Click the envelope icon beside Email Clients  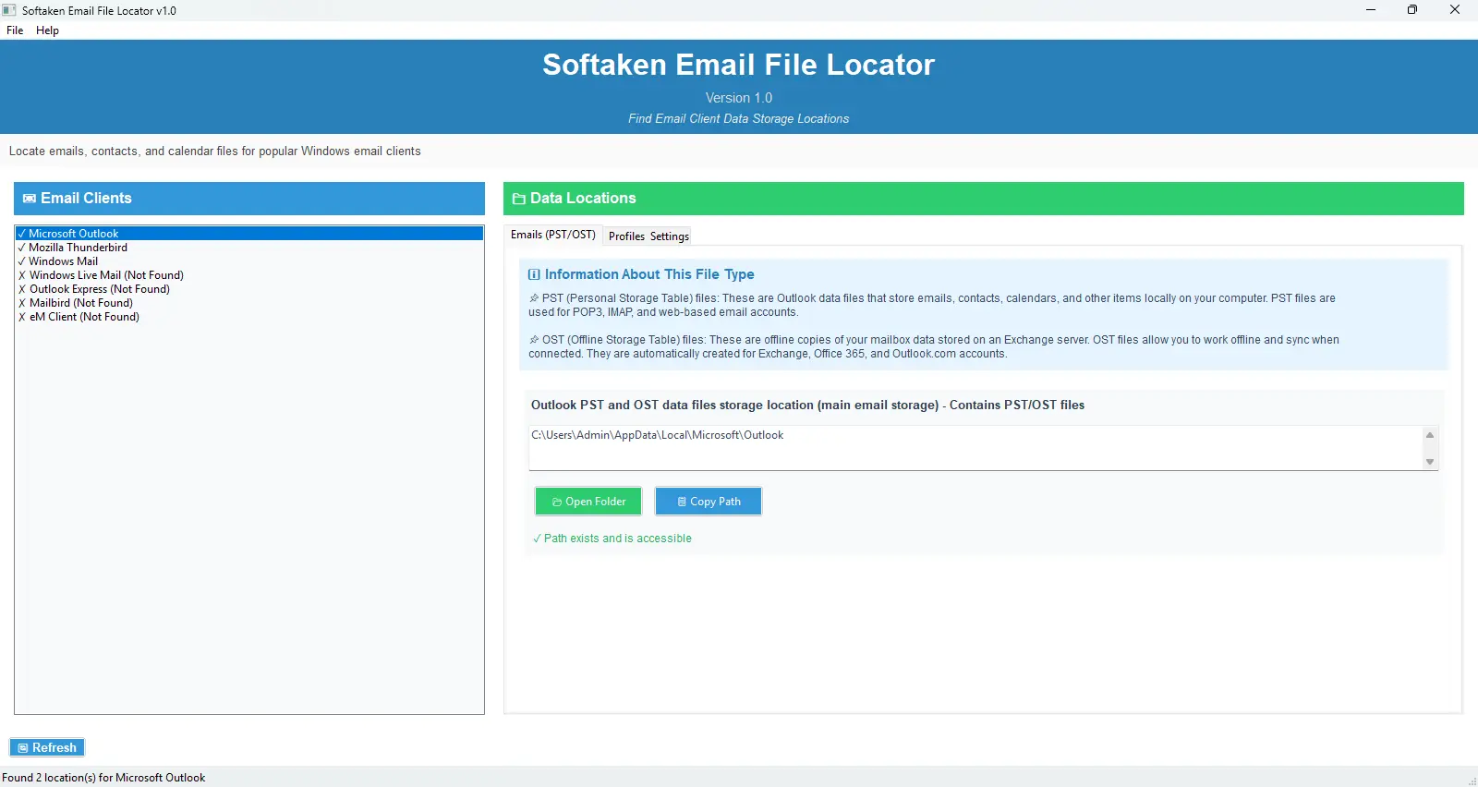[x=30, y=199]
